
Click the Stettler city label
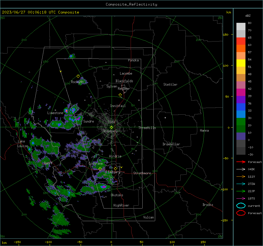point(170,85)
